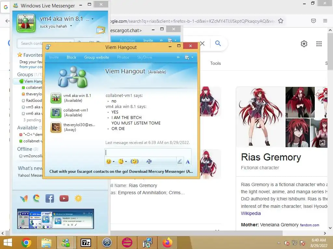
Task: Select handwriting mode pen icon in chat
Action: point(180,161)
